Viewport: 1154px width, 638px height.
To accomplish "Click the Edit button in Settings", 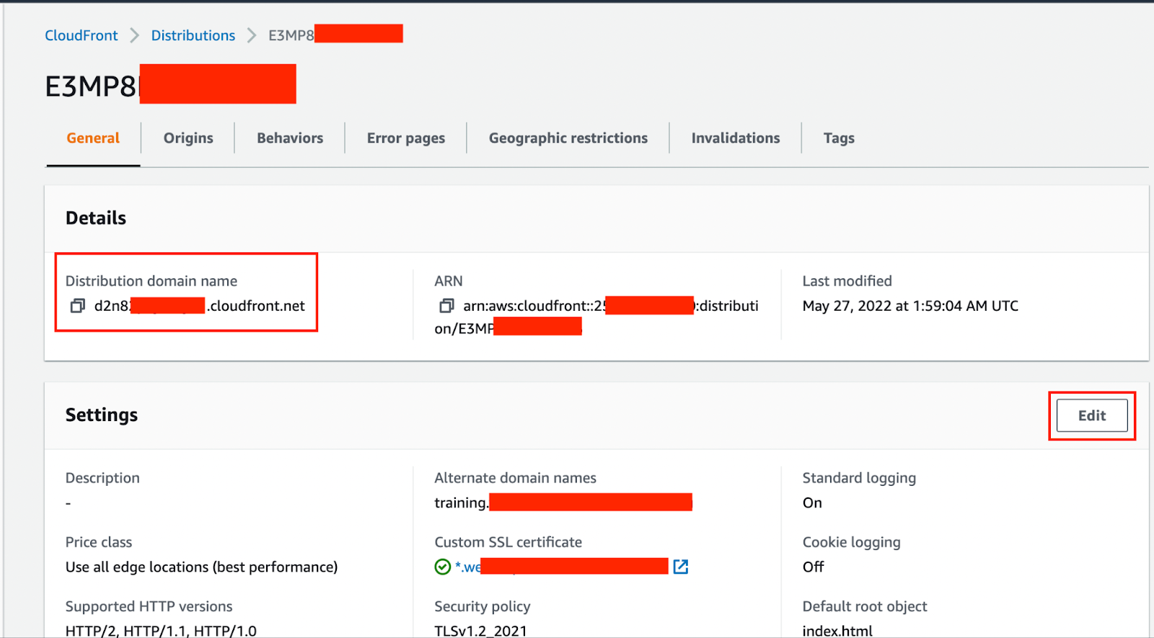I will pos(1092,415).
